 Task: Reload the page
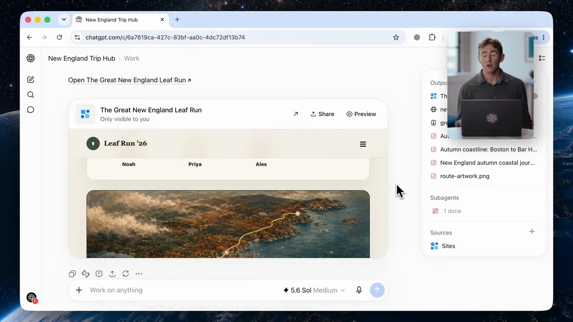pos(59,38)
